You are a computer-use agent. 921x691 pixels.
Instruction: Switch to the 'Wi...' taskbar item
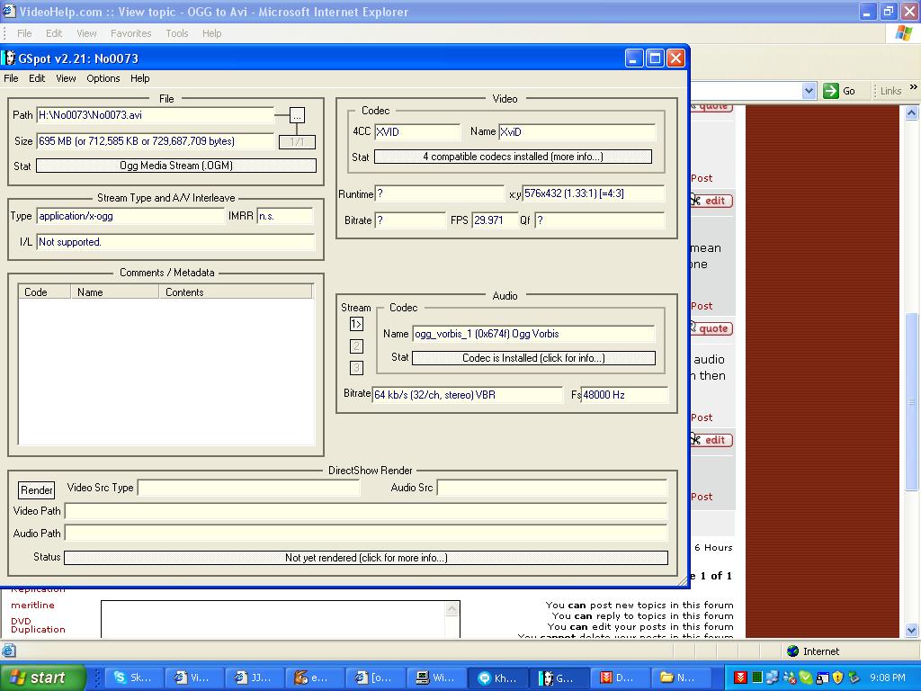tap(438, 678)
